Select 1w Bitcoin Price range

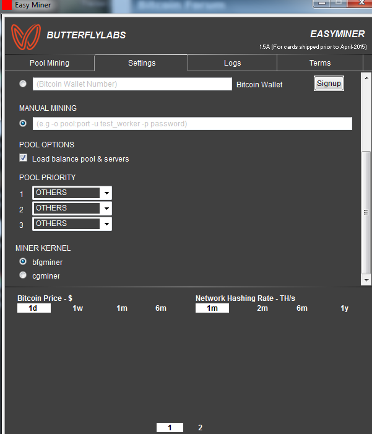point(78,308)
